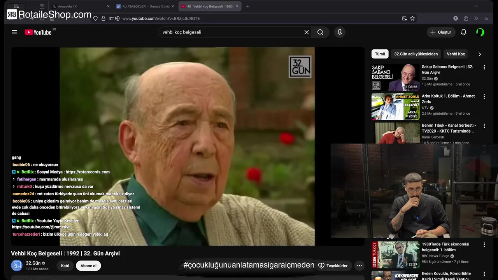Screen dimensions: 498x280
Task: Click the round R profile icon in toolbar
Action: click(x=456, y=18)
